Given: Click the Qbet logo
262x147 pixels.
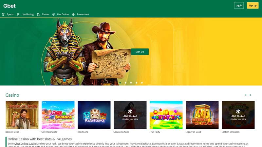Looking at the screenshot, I should pyautogui.click(x=9, y=6).
